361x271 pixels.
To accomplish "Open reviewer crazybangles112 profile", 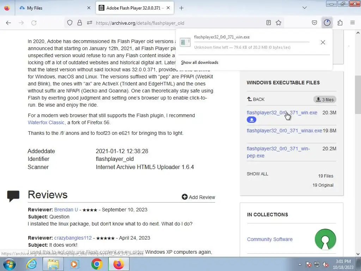I will [x=73, y=238].
